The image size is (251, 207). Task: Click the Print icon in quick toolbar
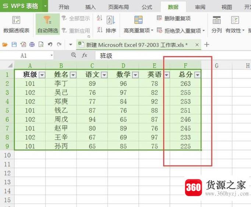pos(32,44)
